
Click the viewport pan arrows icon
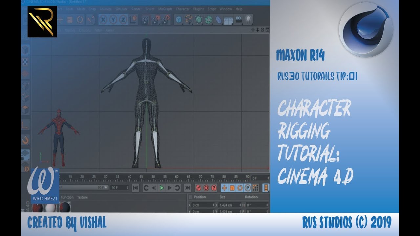(x=253, y=30)
